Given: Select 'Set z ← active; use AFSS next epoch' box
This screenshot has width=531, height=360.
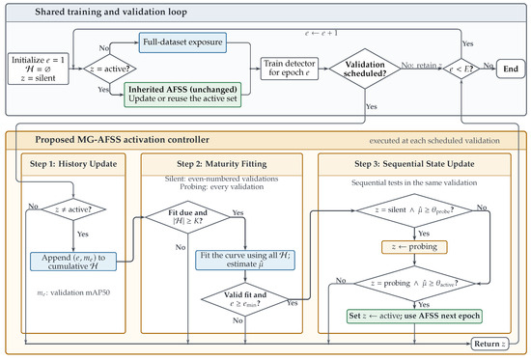Looking at the screenshot, I should point(414,316).
